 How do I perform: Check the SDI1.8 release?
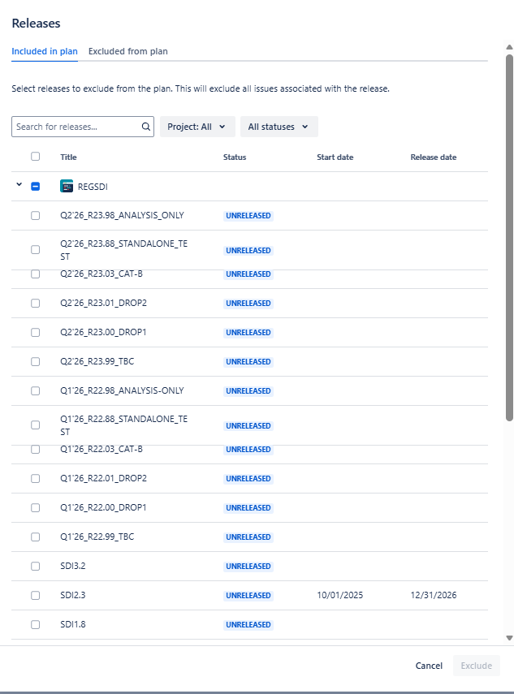[x=36, y=624]
